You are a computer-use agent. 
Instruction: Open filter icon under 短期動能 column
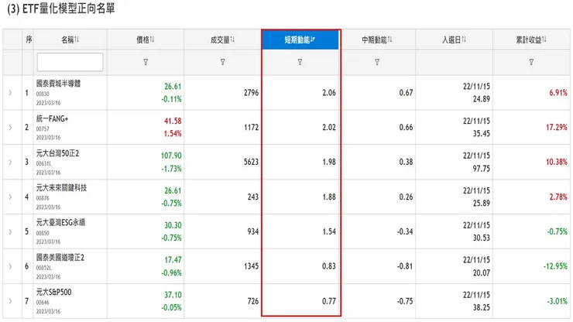pos(300,62)
